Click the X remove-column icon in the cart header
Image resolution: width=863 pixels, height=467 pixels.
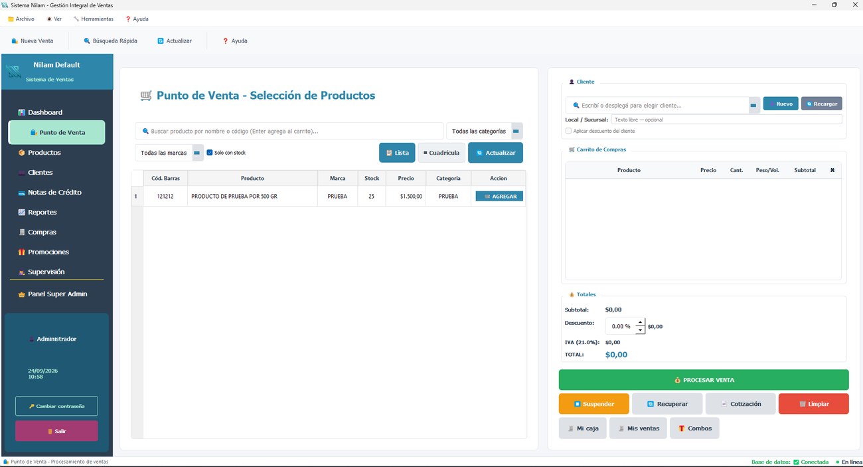832,170
